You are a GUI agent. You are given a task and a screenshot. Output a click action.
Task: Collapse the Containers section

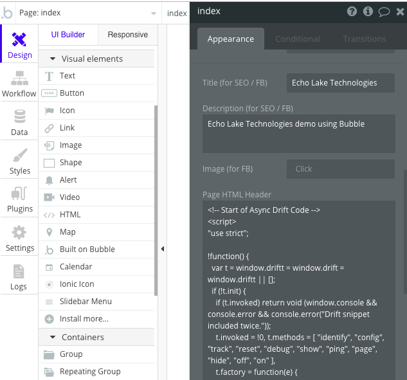point(51,337)
